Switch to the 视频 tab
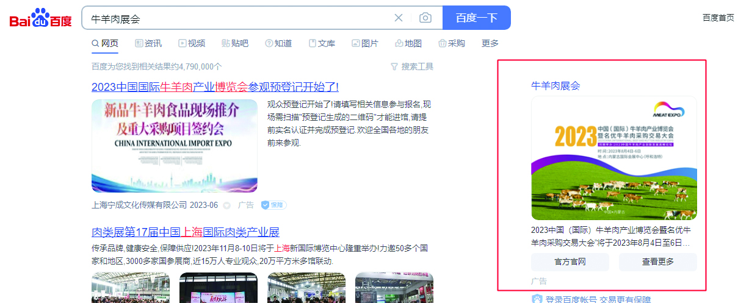 pyautogui.click(x=192, y=43)
